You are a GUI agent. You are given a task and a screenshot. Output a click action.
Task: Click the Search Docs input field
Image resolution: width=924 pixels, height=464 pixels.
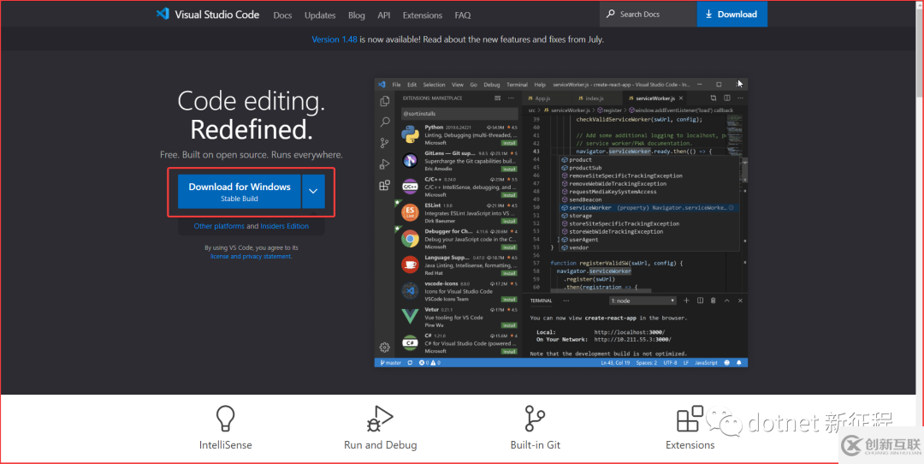click(x=649, y=14)
